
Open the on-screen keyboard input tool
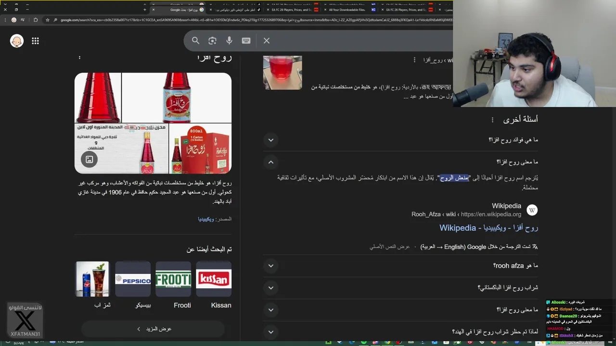(246, 41)
